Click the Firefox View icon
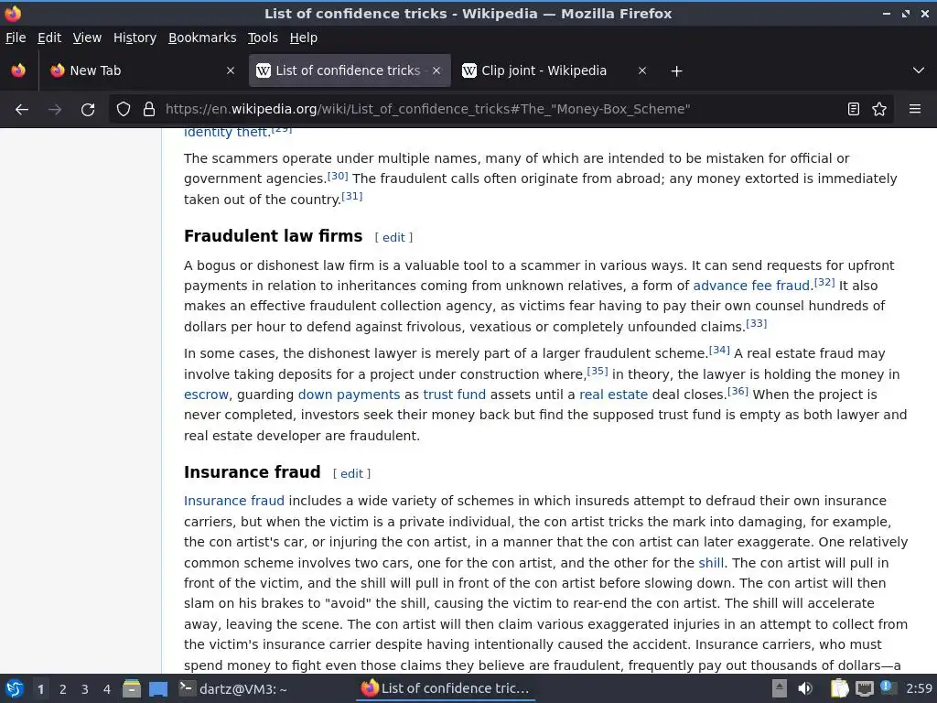937x703 pixels. tap(18, 70)
